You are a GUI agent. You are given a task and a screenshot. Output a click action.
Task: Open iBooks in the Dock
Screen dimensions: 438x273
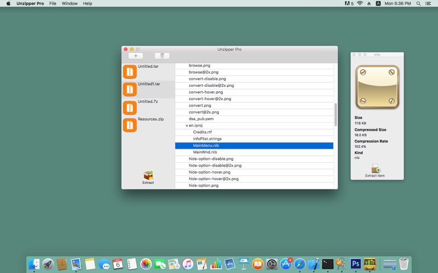[x=257, y=264]
